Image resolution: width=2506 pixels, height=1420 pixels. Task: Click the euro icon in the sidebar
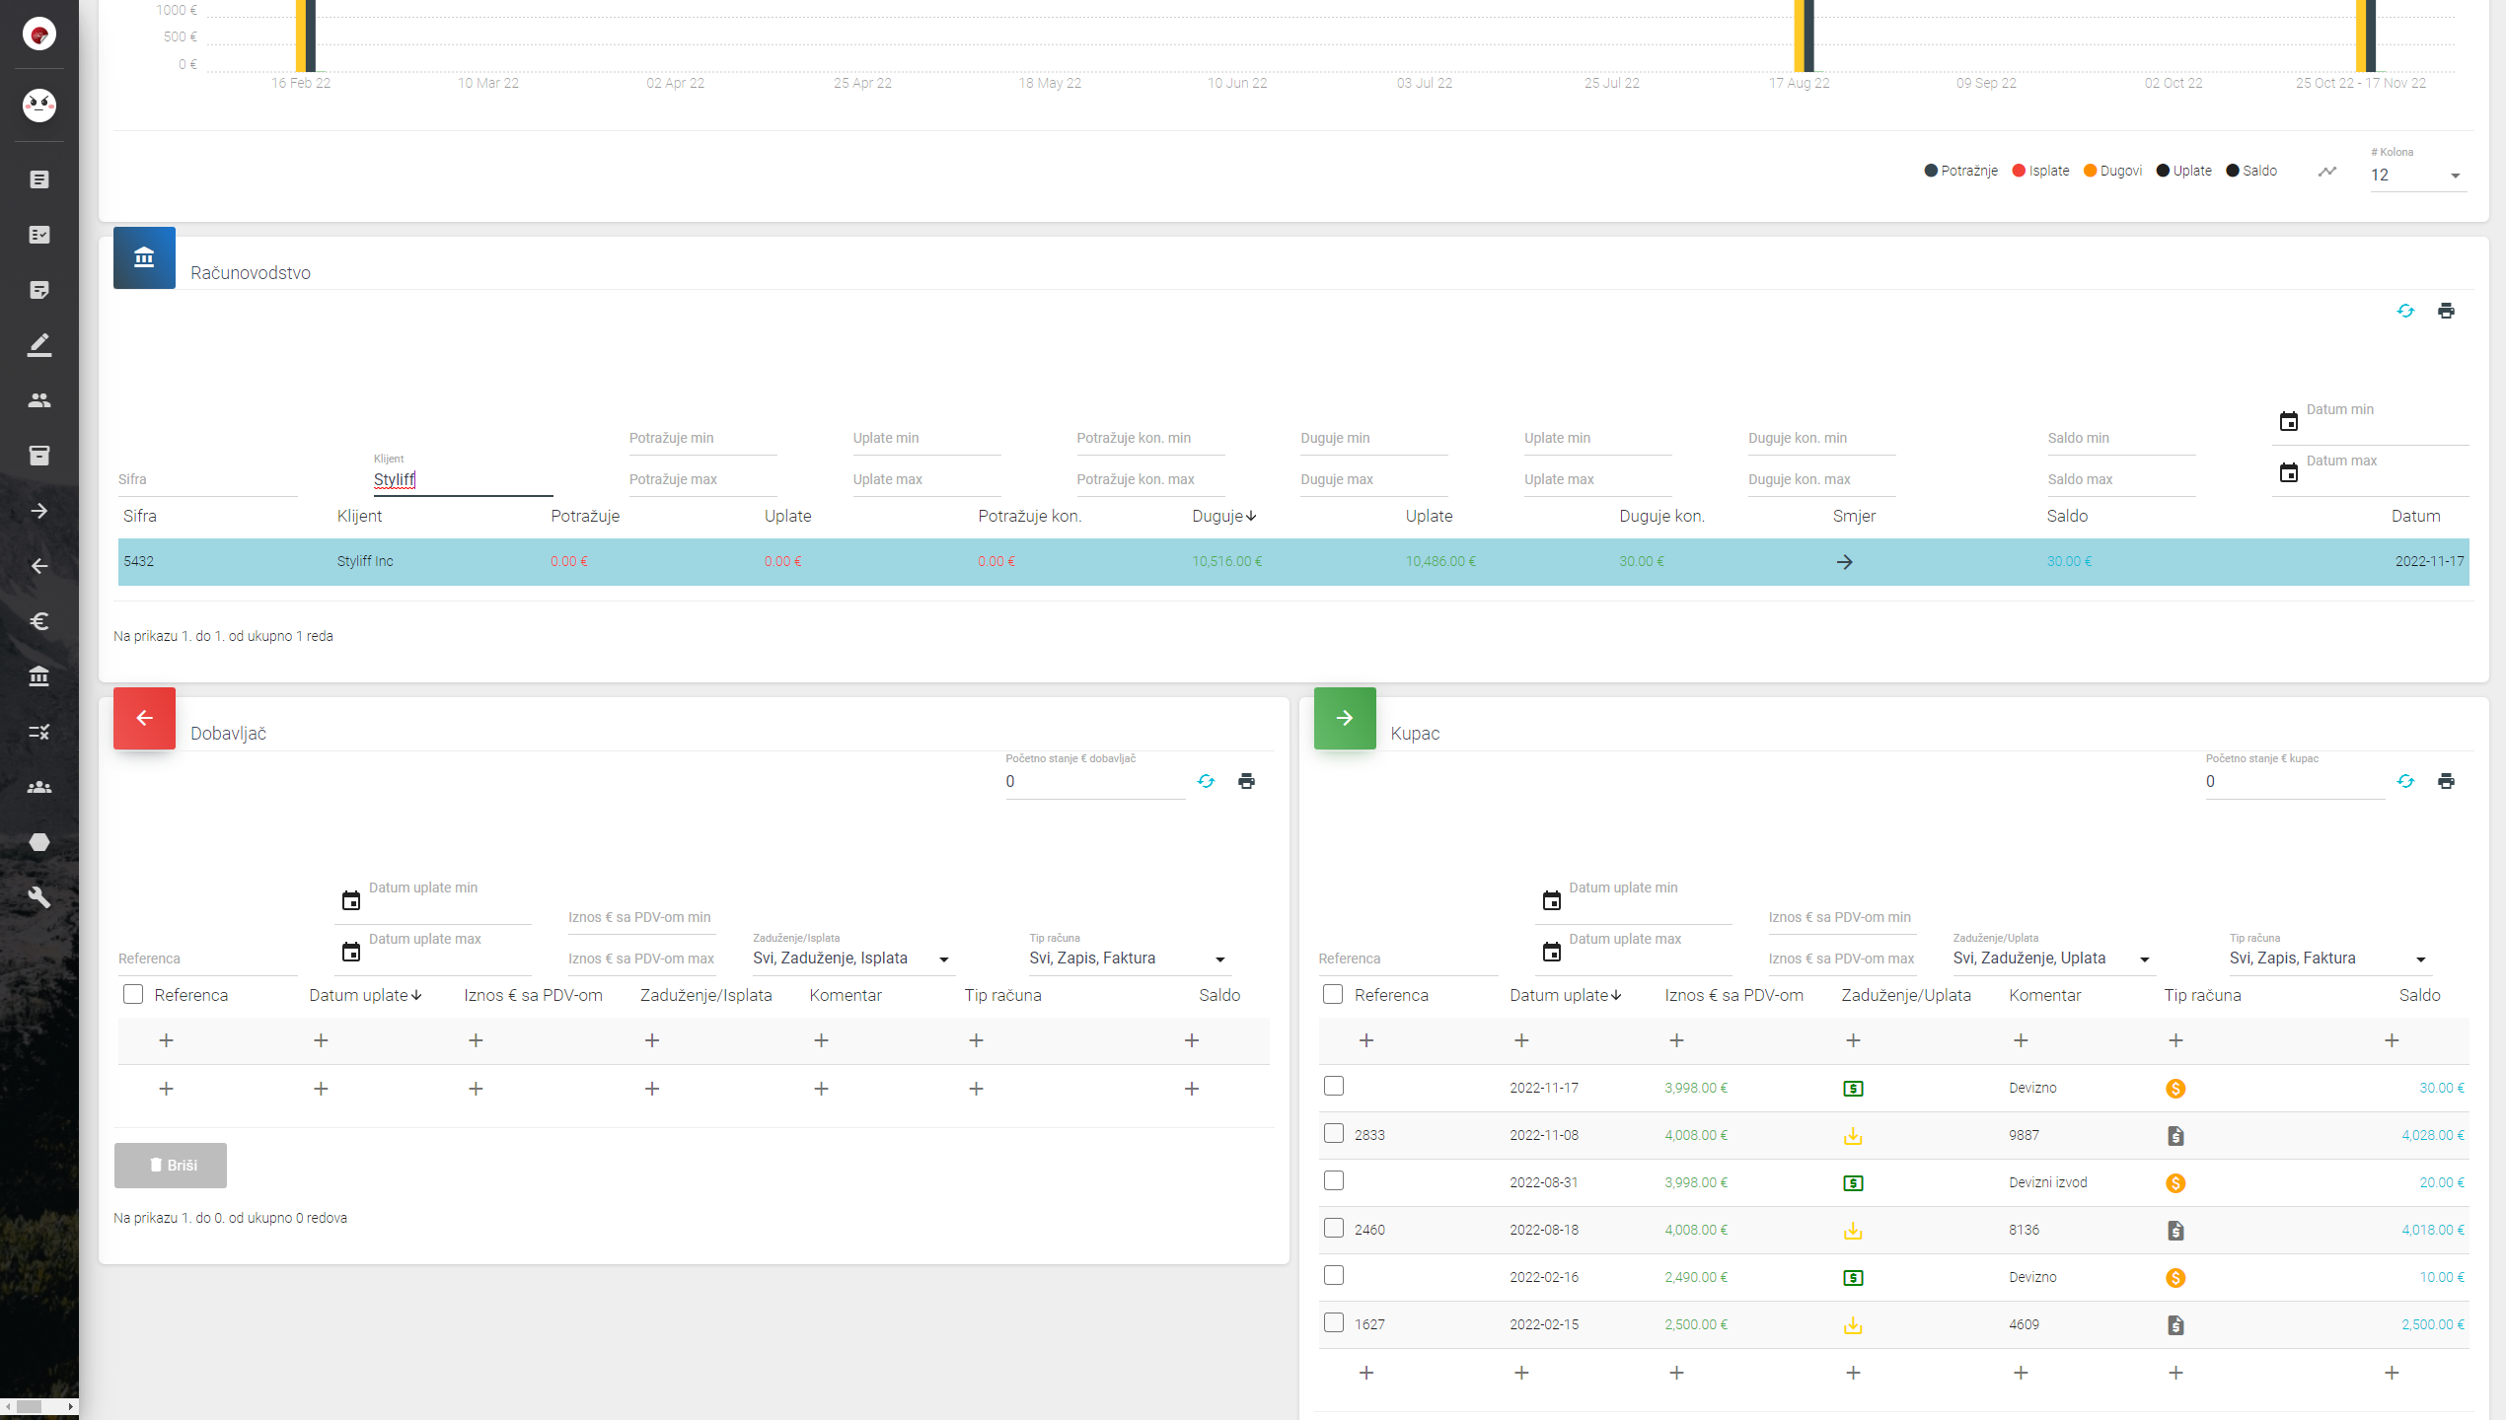tap(39, 621)
